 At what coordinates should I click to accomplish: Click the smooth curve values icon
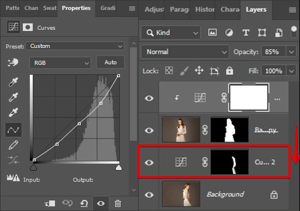[x=13, y=160]
